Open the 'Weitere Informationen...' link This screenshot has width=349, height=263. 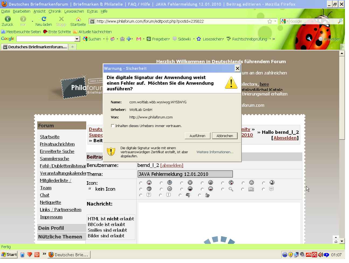tap(215, 152)
